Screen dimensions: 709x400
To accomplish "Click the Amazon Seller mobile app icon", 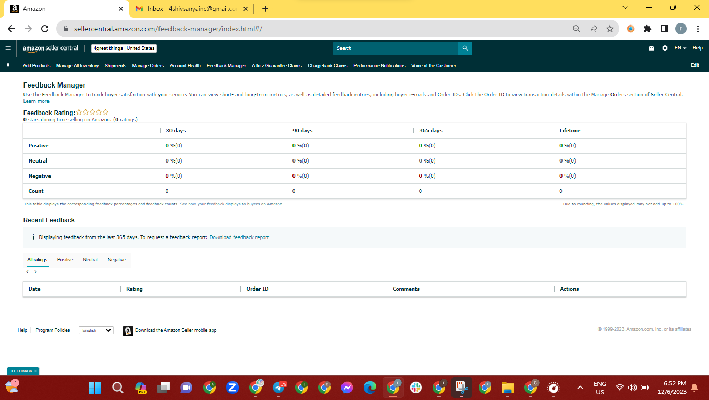I will coord(128,331).
